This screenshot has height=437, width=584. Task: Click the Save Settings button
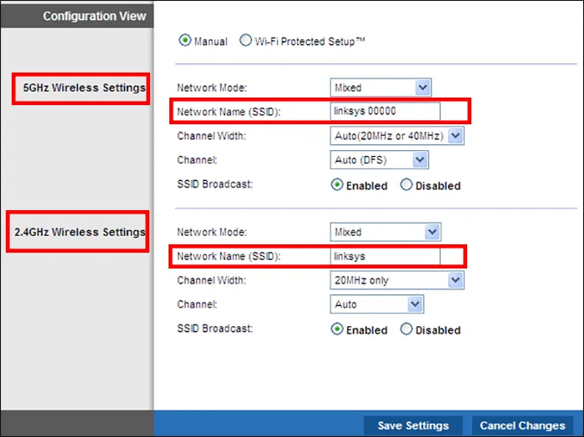click(x=413, y=425)
